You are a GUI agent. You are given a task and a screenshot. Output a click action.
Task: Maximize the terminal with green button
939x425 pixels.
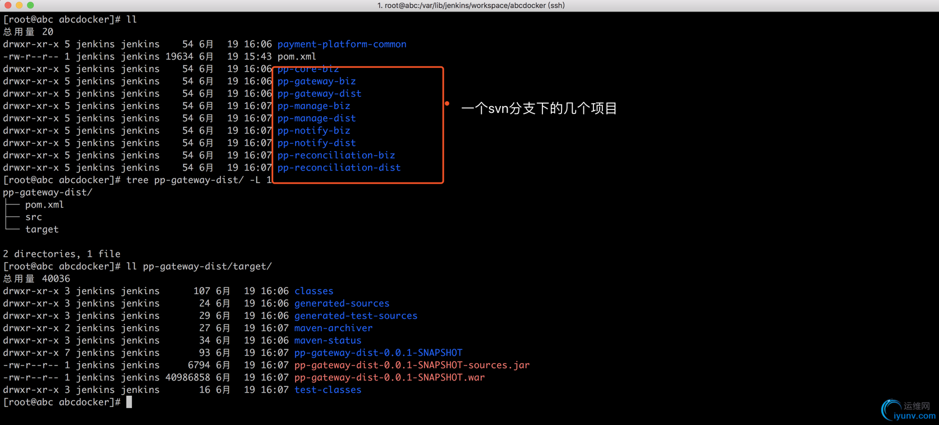point(30,5)
